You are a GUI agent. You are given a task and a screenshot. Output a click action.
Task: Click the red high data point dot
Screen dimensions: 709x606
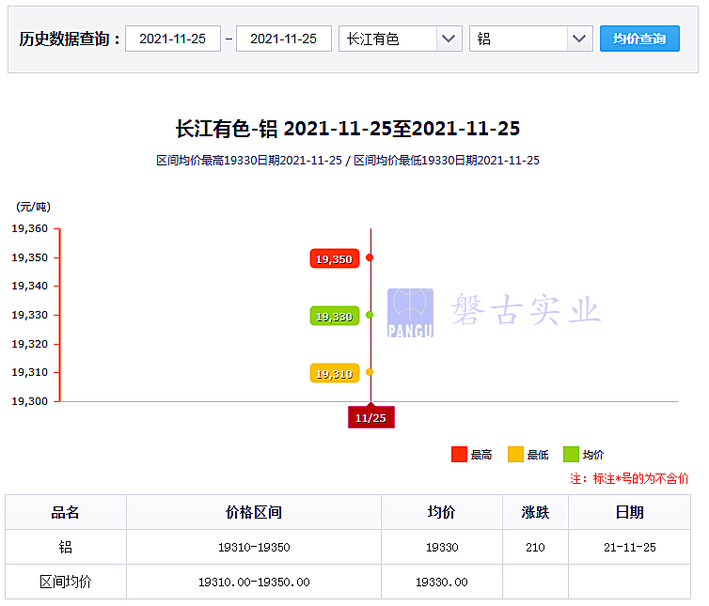tap(370, 257)
